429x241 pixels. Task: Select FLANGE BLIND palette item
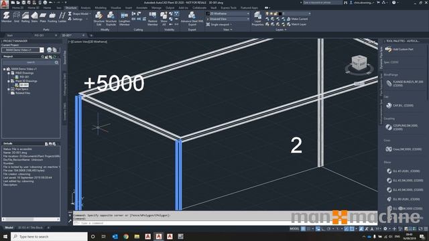404,83
